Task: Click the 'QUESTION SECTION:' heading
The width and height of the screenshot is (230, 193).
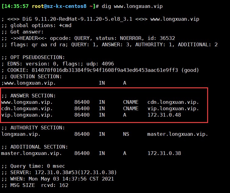Action: (x=36, y=77)
